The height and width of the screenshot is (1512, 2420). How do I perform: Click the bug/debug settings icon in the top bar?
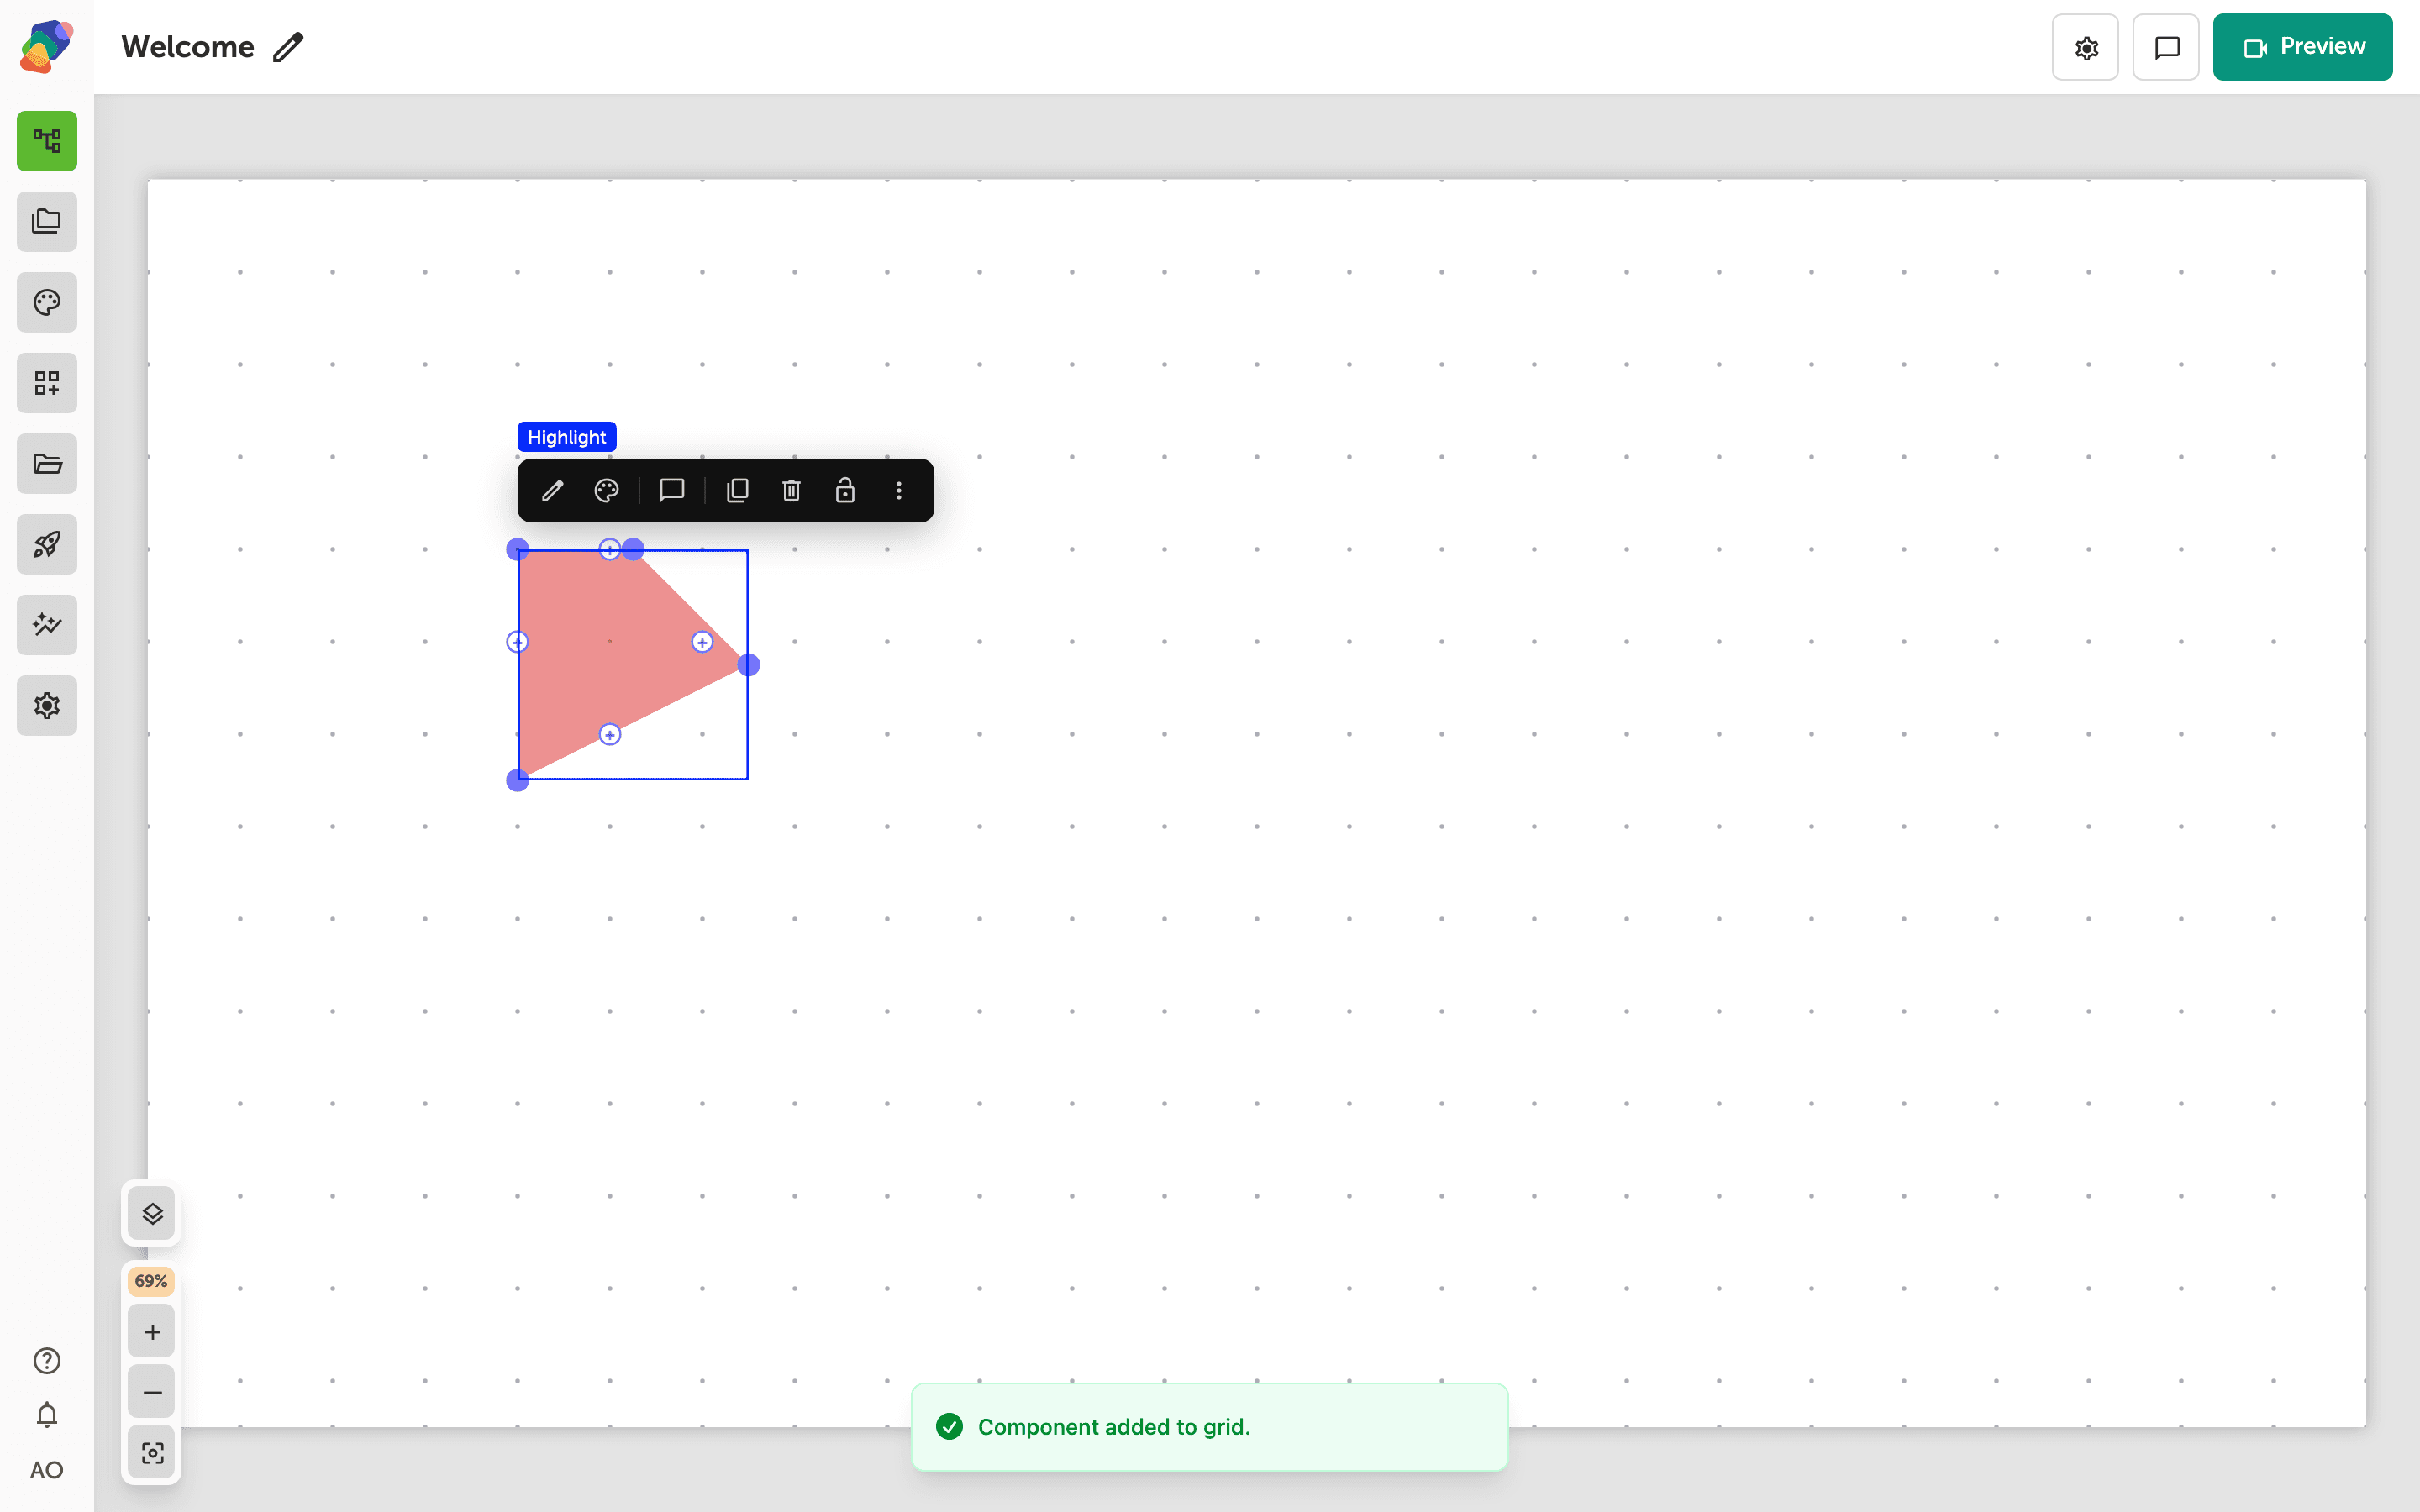point(2085,47)
